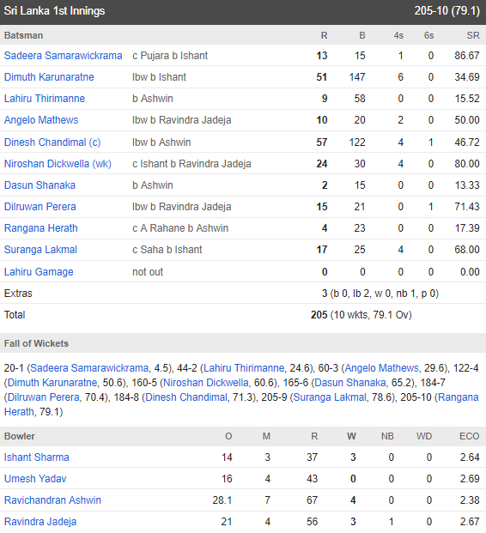The image size is (486, 533).
Task: Open Sadeera Samarawickrama's profile in batting table
Action: pos(63,56)
